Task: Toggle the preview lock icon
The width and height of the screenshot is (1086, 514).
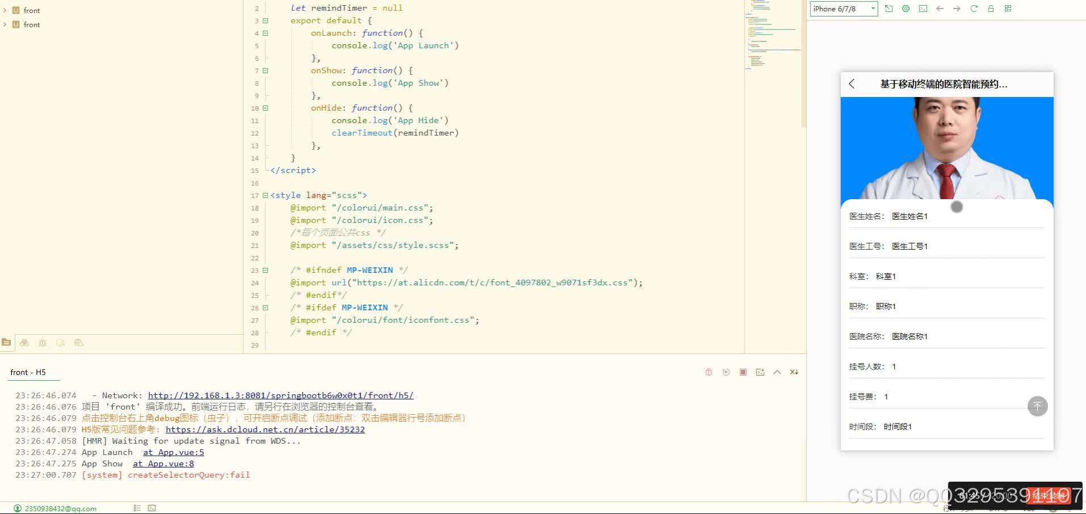Action: pyautogui.click(x=991, y=9)
